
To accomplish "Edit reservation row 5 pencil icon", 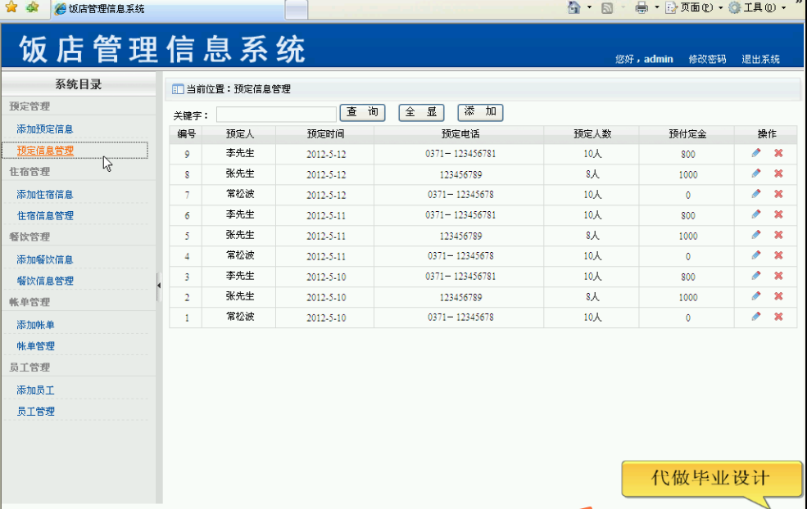I will point(755,234).
